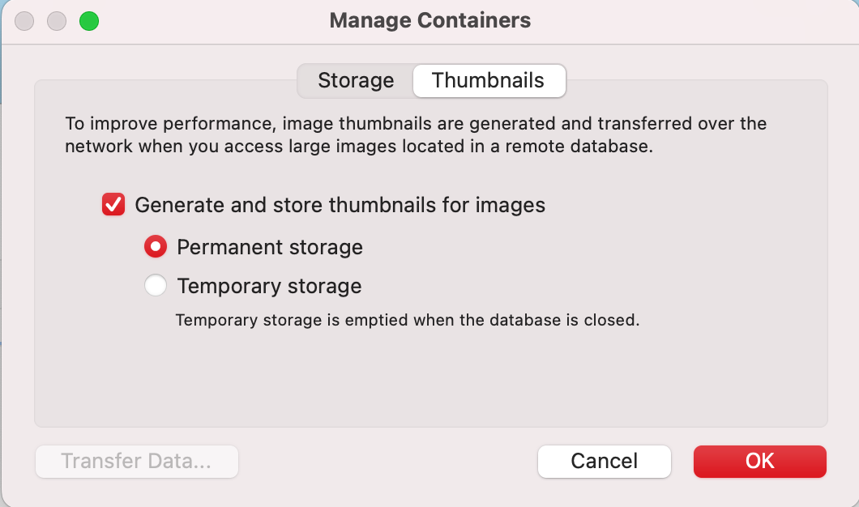Click empty panel area below the storage note
The image size is (859, 507).
click(x=429, y=377)
